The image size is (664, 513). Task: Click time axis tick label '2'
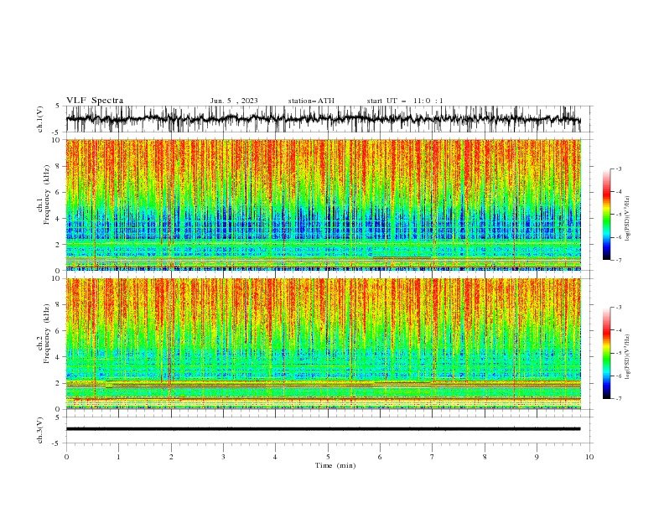171,457
